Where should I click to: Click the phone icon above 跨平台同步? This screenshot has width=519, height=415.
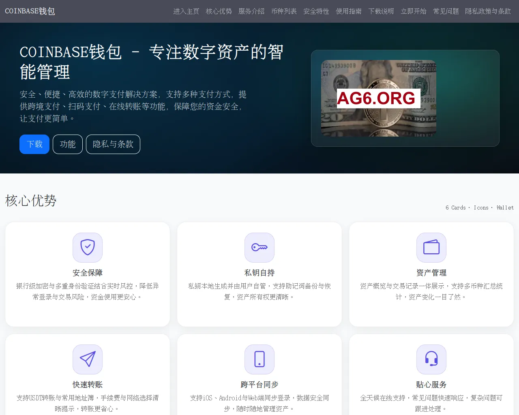pyautogui.click(x=259, y=359)
